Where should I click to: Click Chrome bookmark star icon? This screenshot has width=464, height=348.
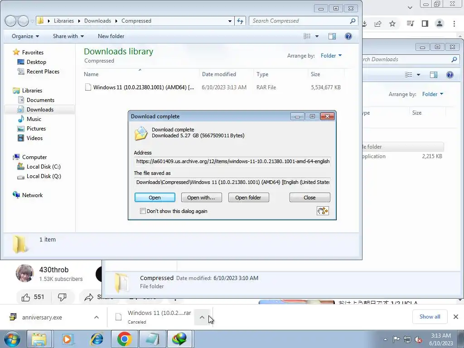pos(392,24)
